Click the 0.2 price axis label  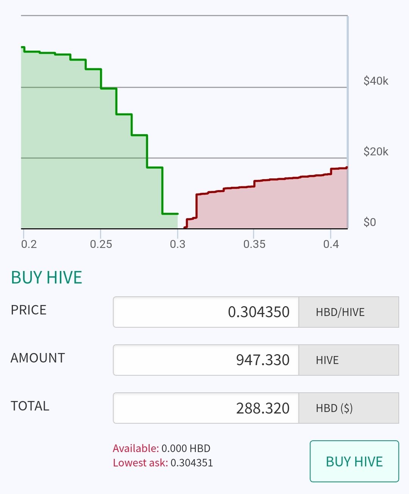pyautogui.click(x=29, y=244)
